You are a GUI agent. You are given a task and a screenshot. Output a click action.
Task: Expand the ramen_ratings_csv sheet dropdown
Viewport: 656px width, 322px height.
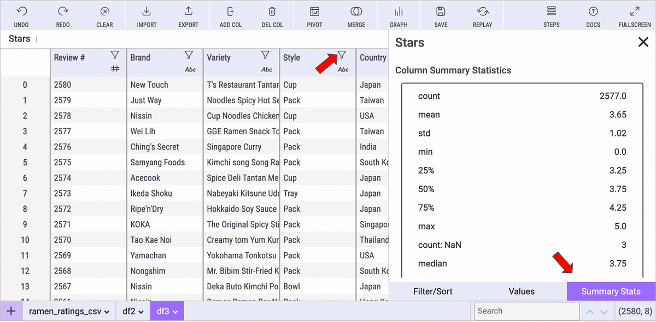(x=106, y=312)
